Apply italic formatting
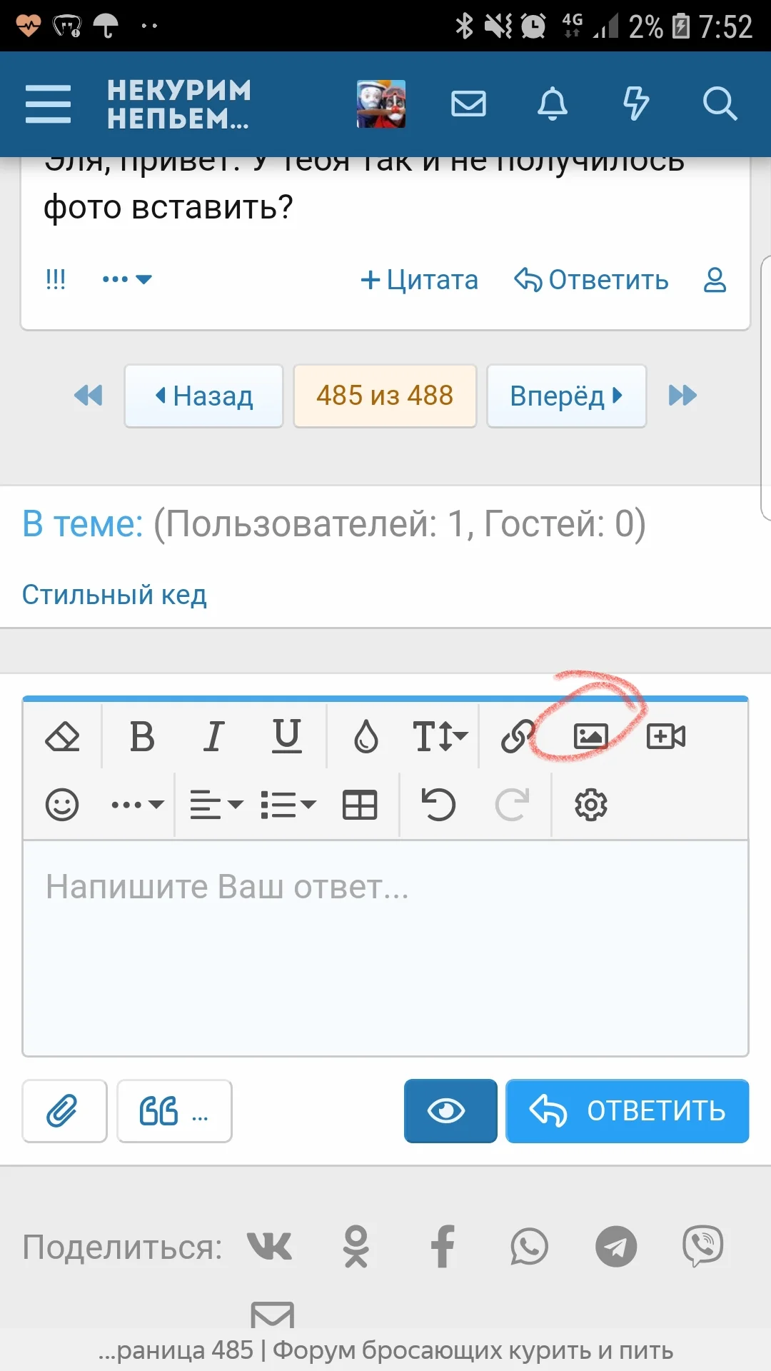The image size is (771, 1371). 213,737
